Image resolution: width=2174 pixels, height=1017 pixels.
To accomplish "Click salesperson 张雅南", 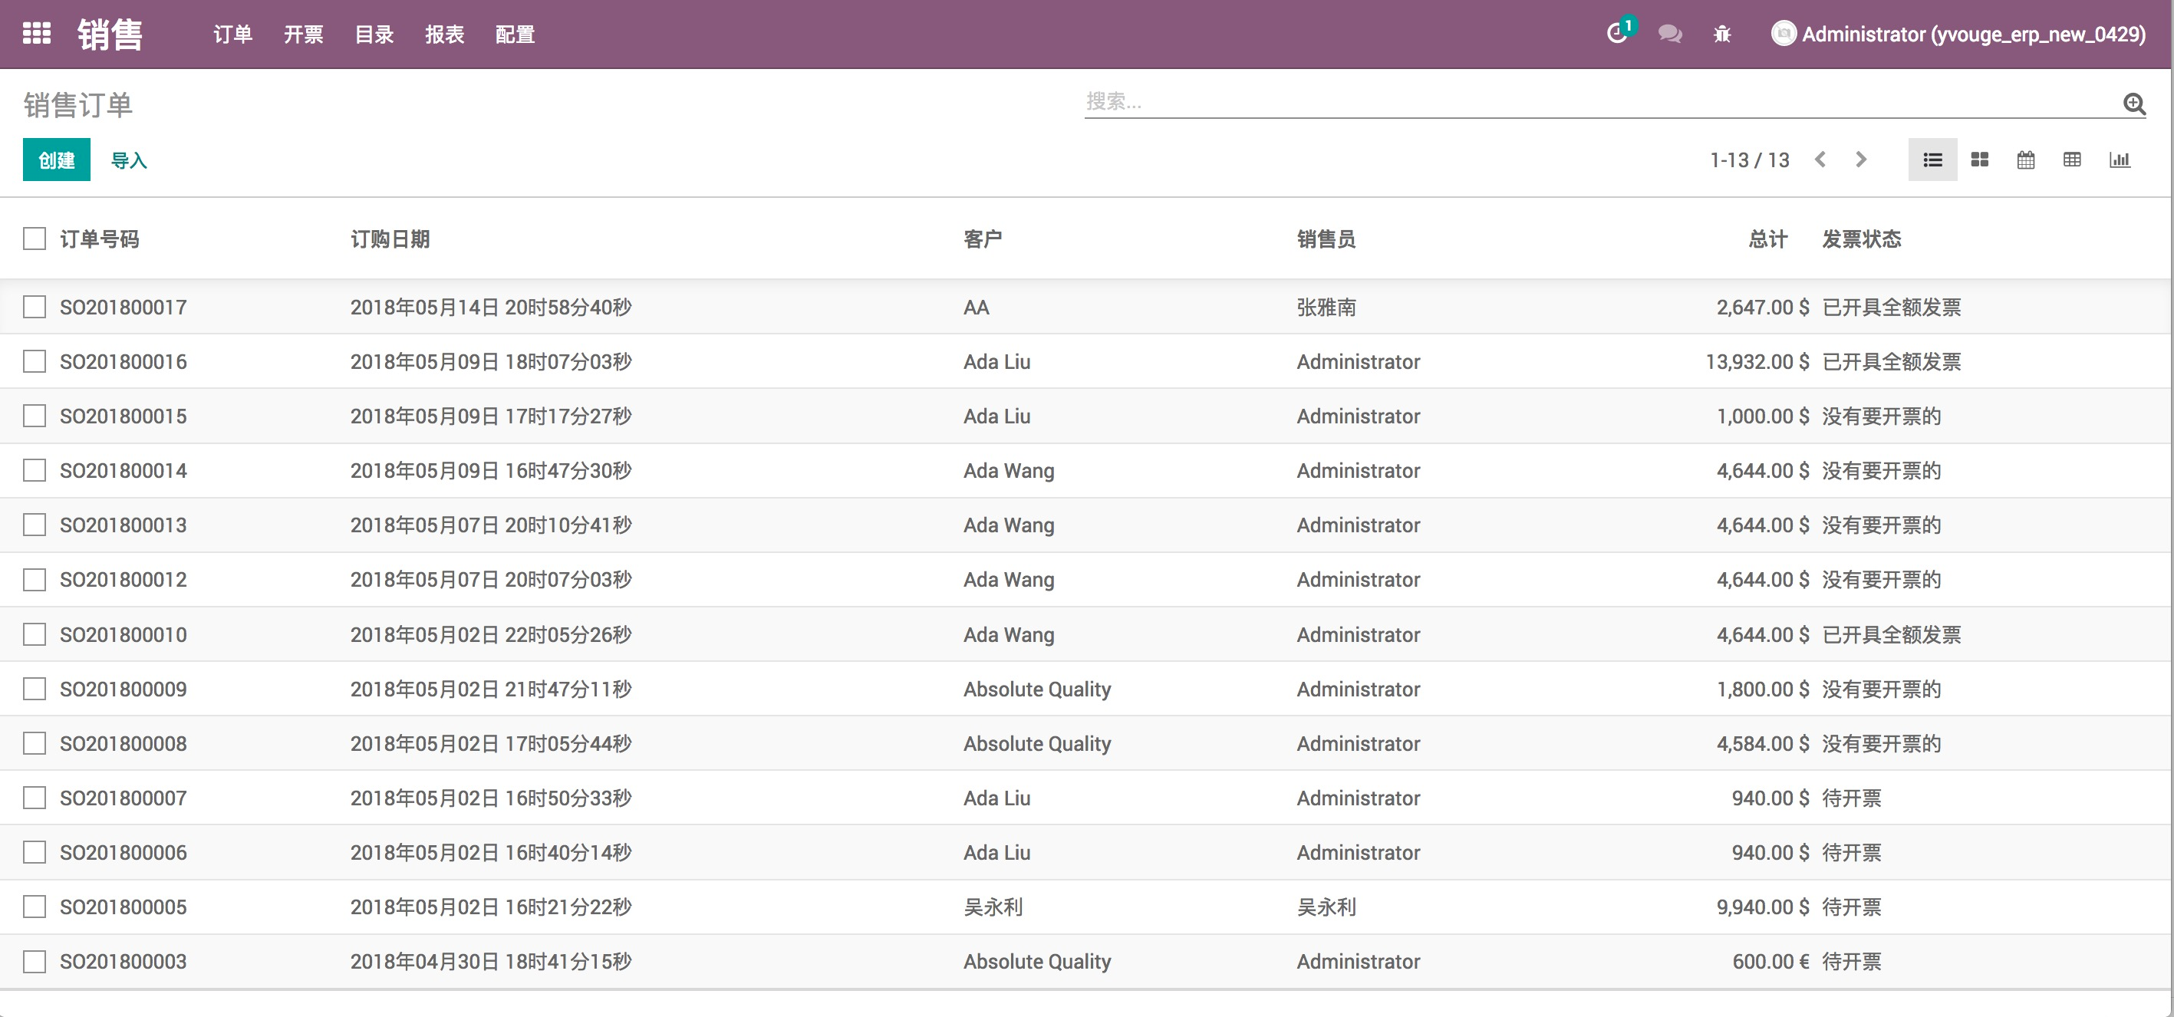I will coord(1326,308).
